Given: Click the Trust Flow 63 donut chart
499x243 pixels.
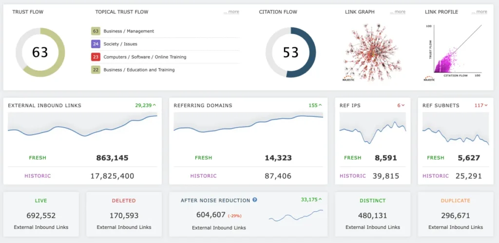Looking at the screenshot, I should tap(40, 52).
